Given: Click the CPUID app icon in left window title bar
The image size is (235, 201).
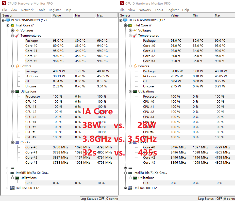Looking at the screenshot, I should (4, 3).
